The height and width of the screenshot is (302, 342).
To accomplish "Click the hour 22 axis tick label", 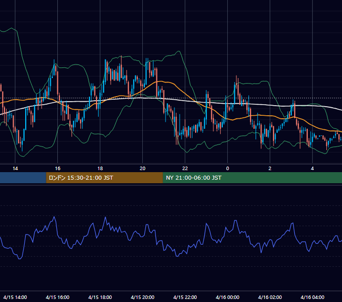I will tap(185, 169).
